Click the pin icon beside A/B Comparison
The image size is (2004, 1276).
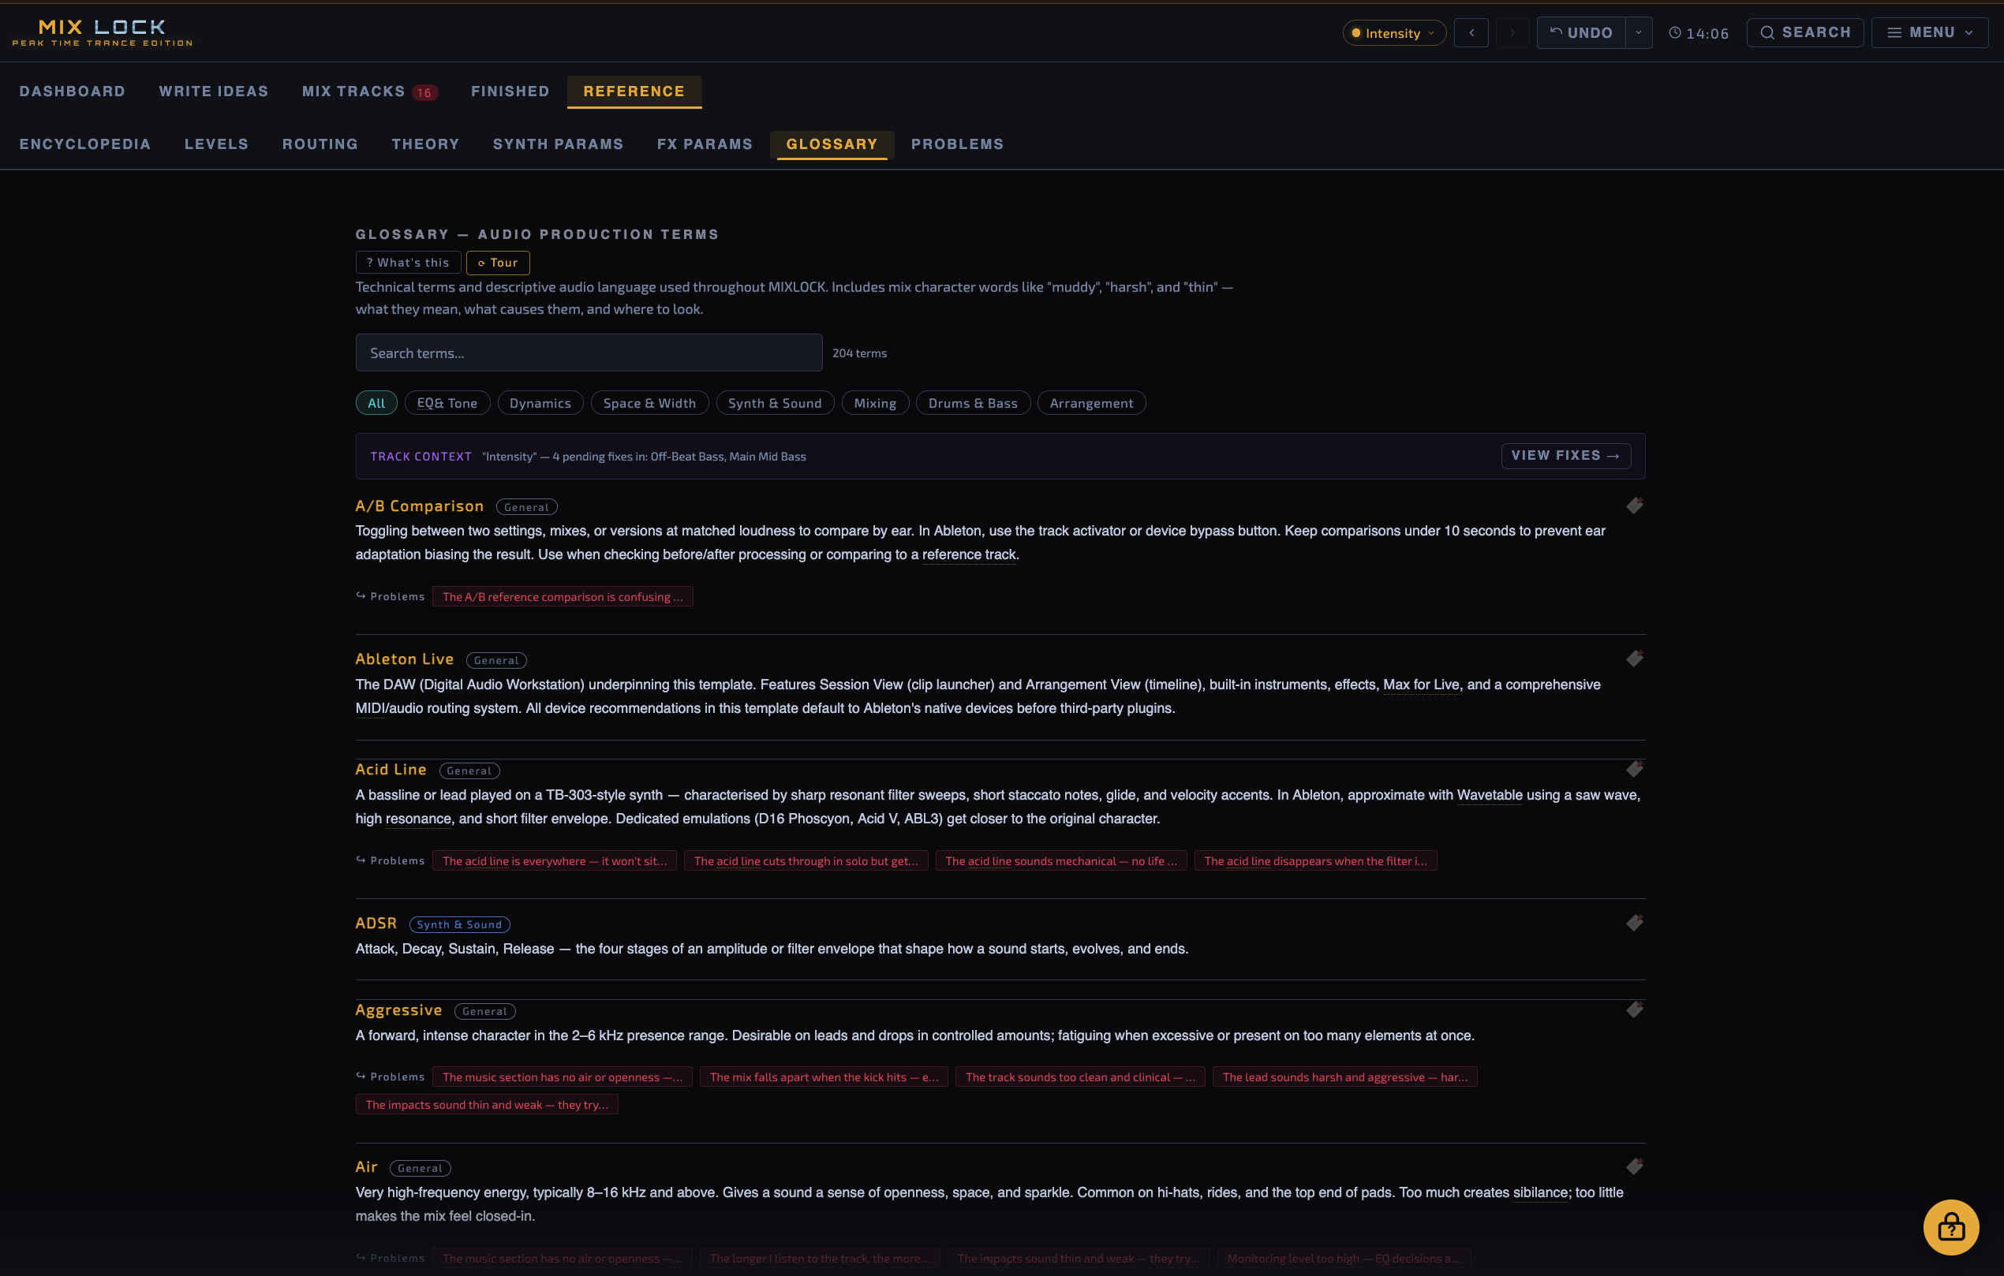point(1635,506)
